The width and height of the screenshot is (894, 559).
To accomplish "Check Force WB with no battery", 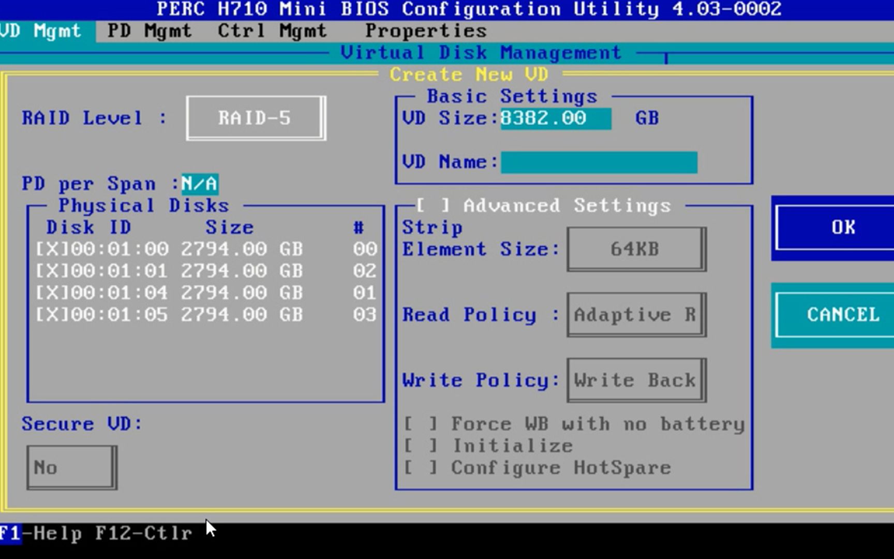I will pyautogui.click(x=421, y=424).
